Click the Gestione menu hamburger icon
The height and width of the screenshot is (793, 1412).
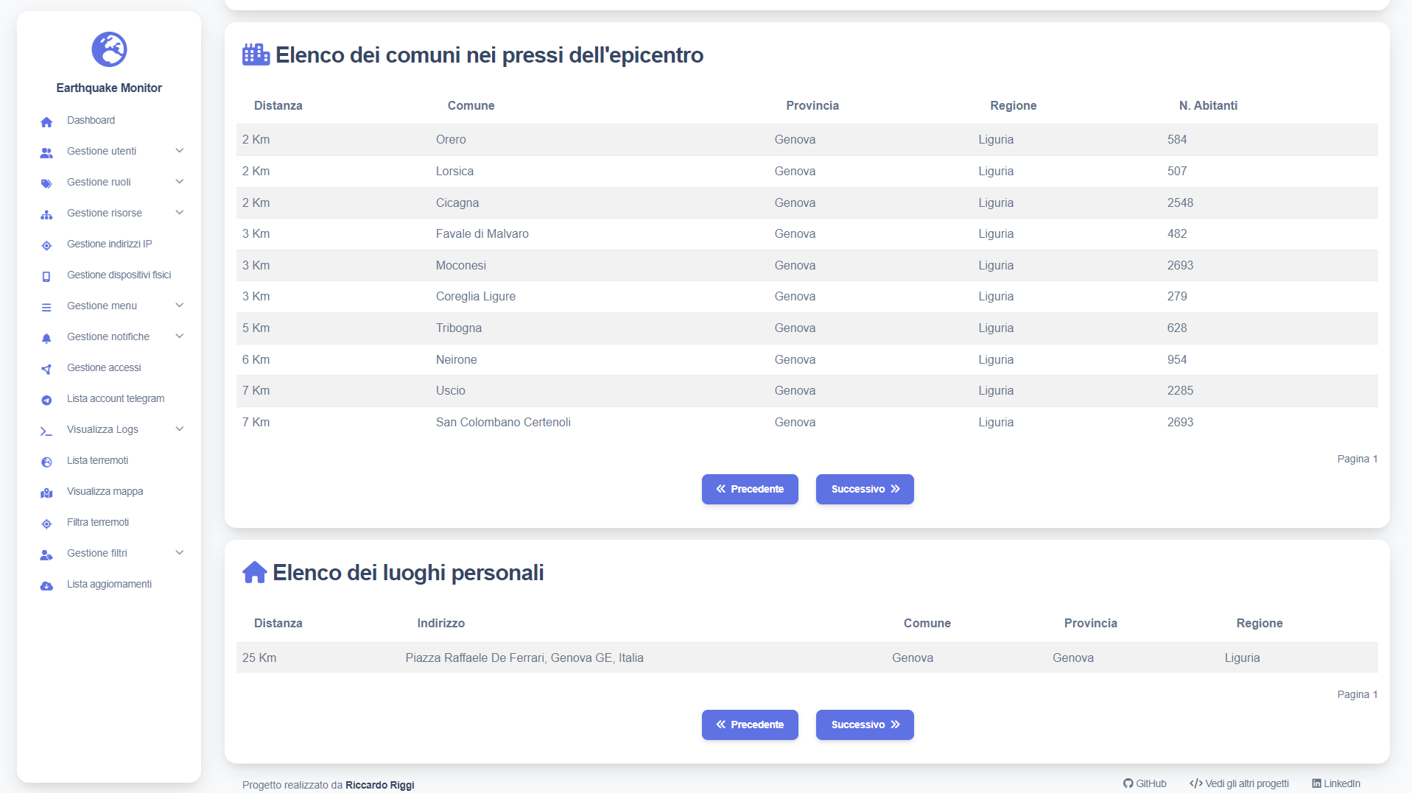pyautogui.click(x=46, y=307)
